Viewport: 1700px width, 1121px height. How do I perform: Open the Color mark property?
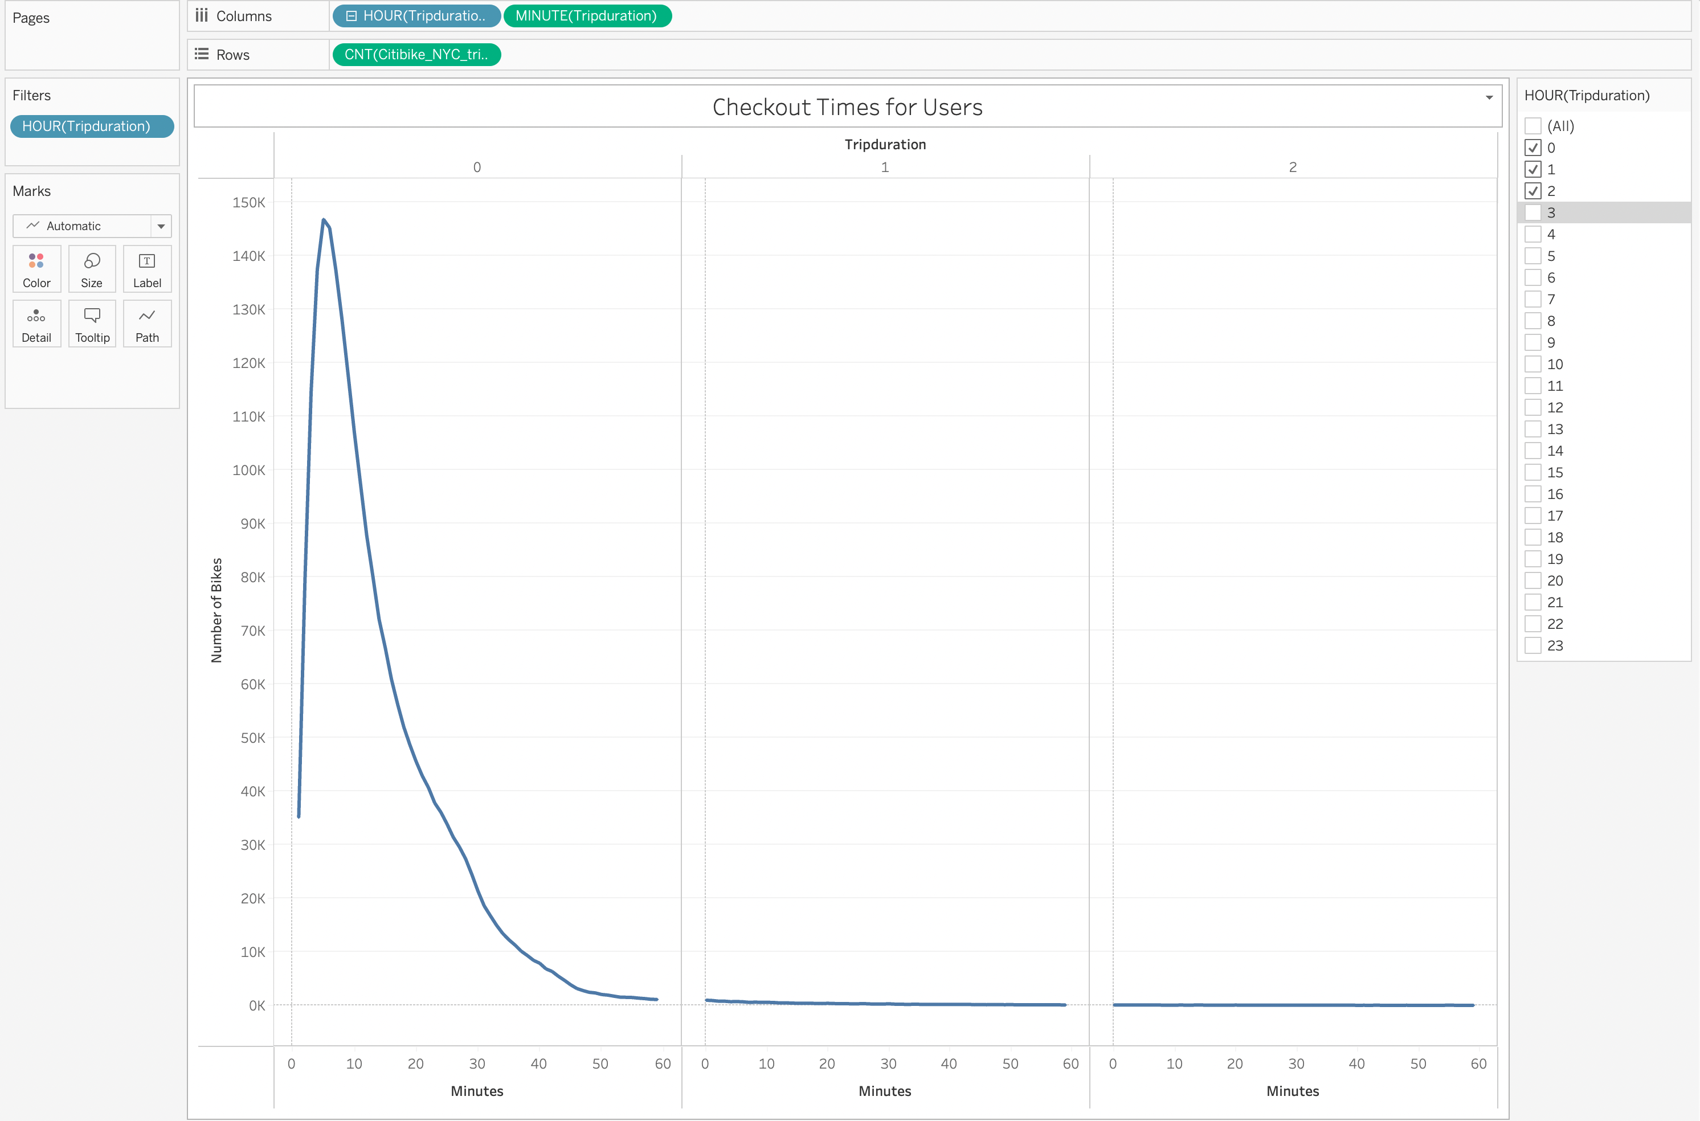[36, 268]
